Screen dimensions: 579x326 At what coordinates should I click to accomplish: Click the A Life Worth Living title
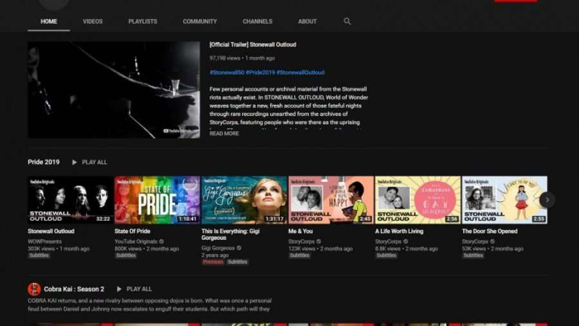click(399, 231)
